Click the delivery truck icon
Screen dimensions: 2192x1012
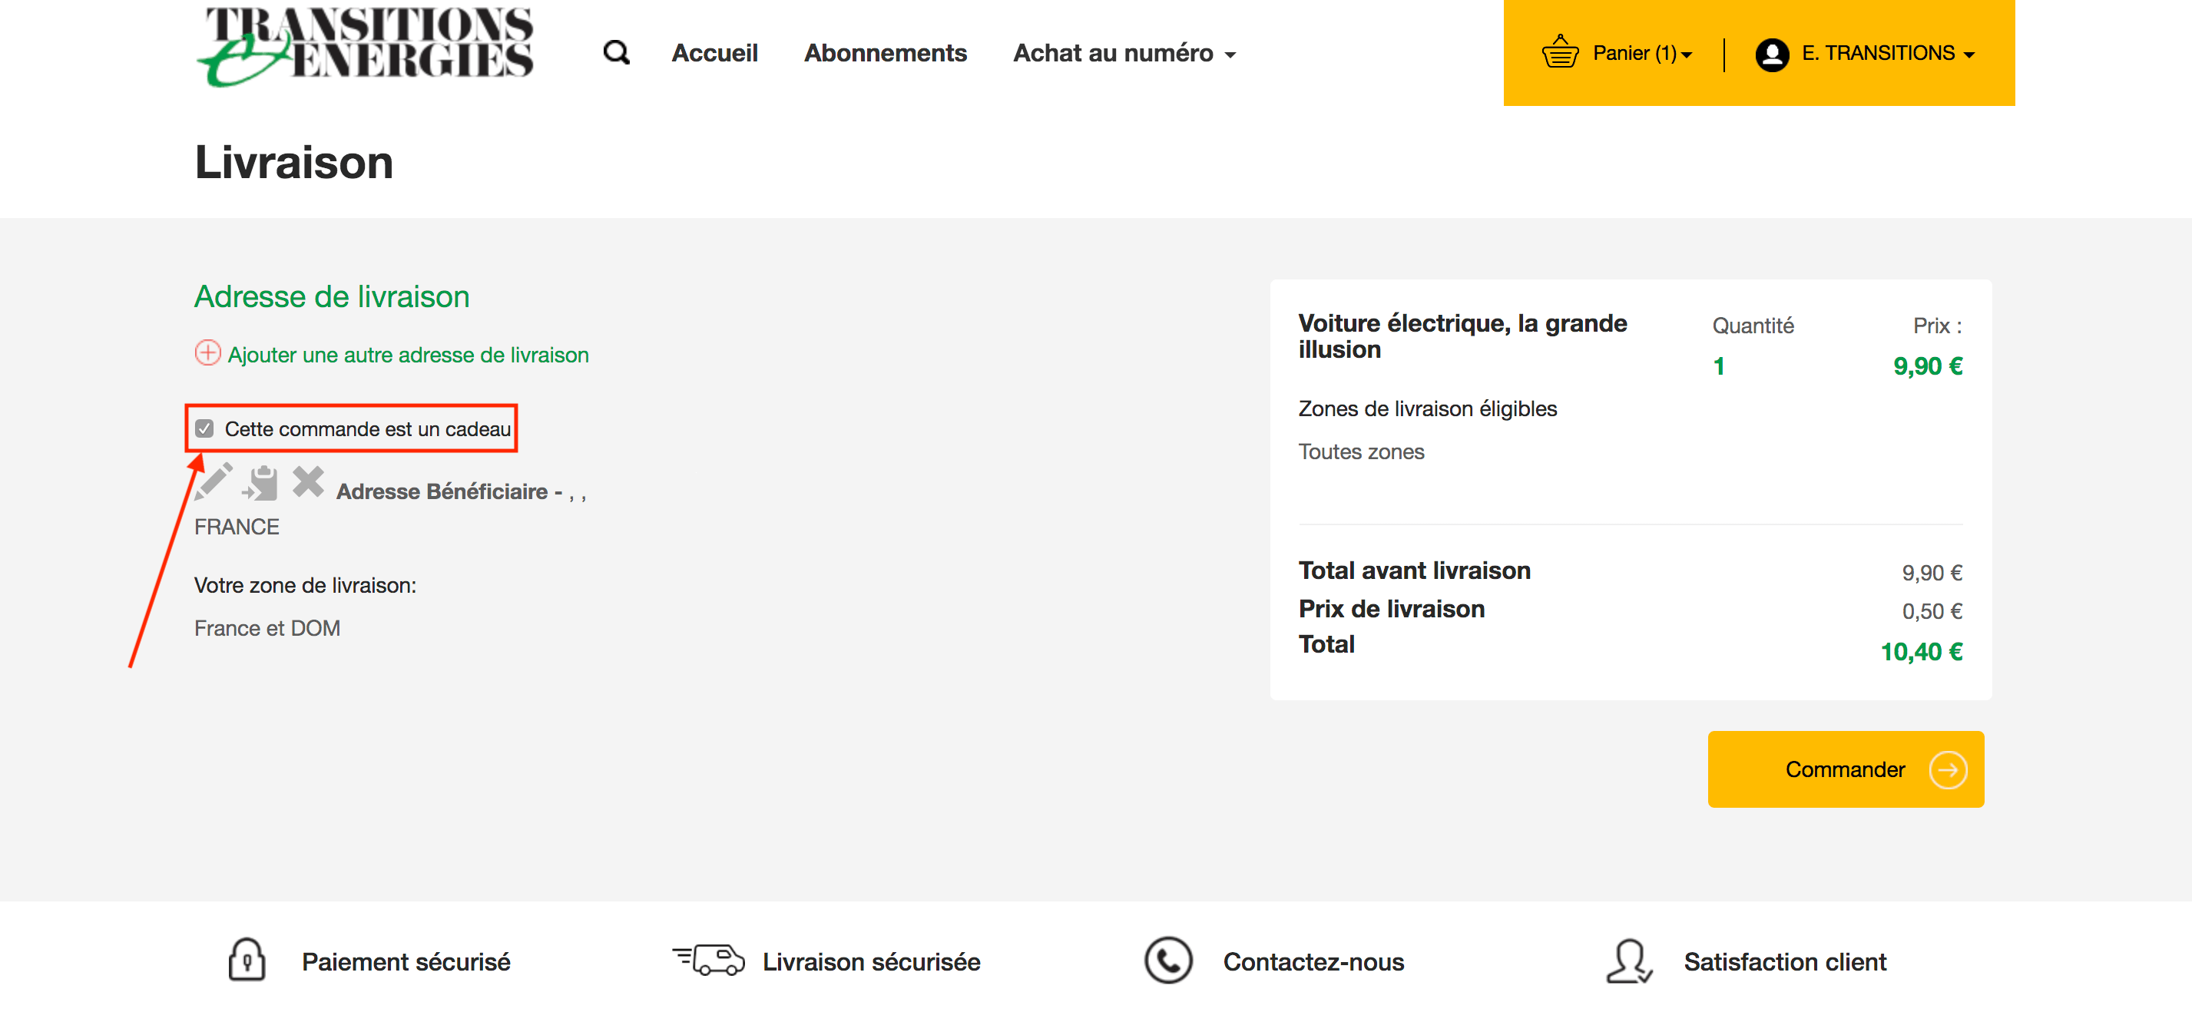point(709,960)
